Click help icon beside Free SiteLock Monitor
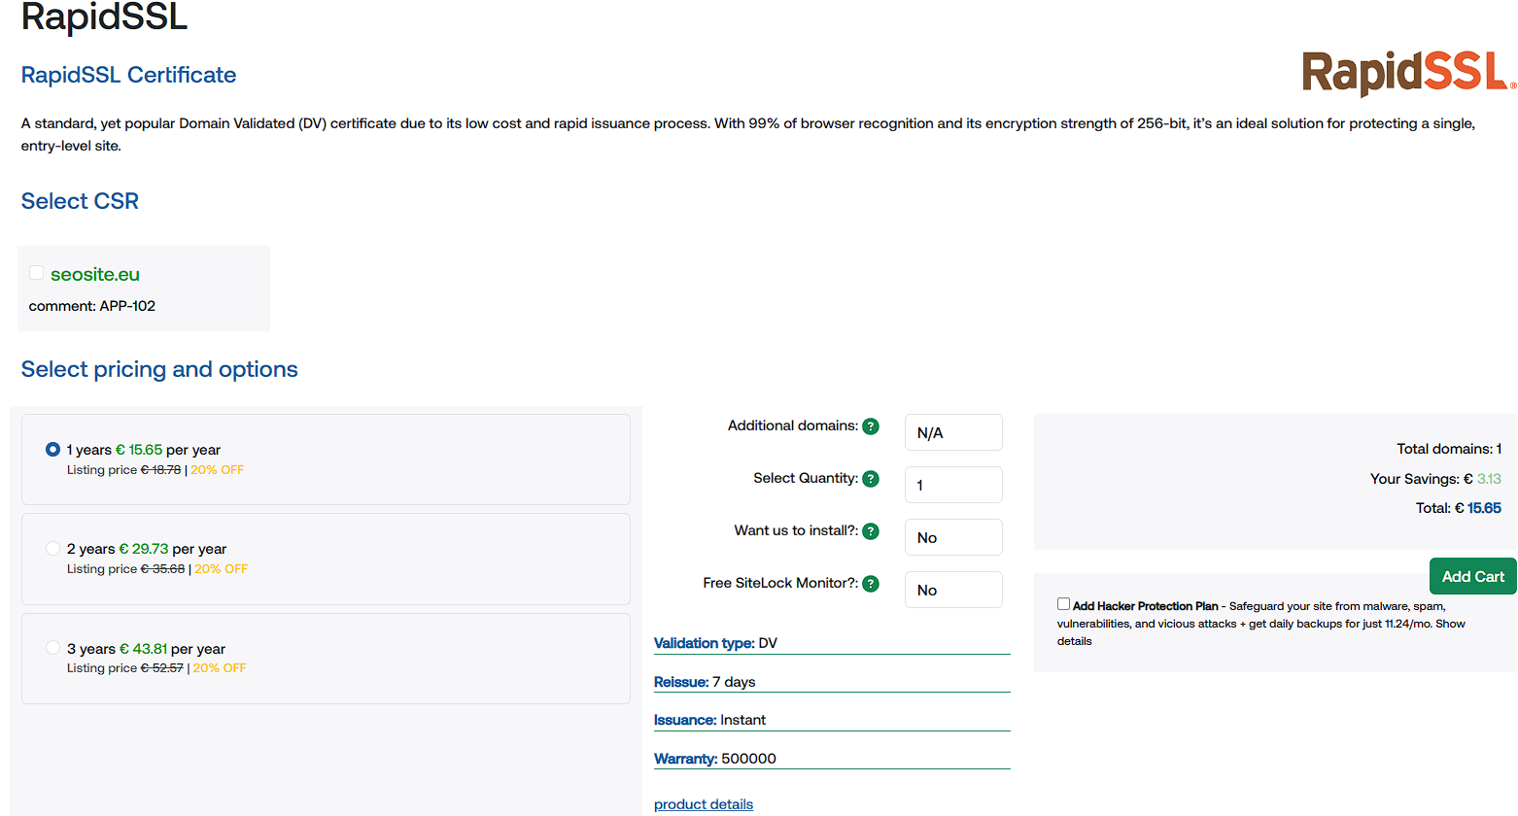The image size is (1518, 816). (871, 584)
